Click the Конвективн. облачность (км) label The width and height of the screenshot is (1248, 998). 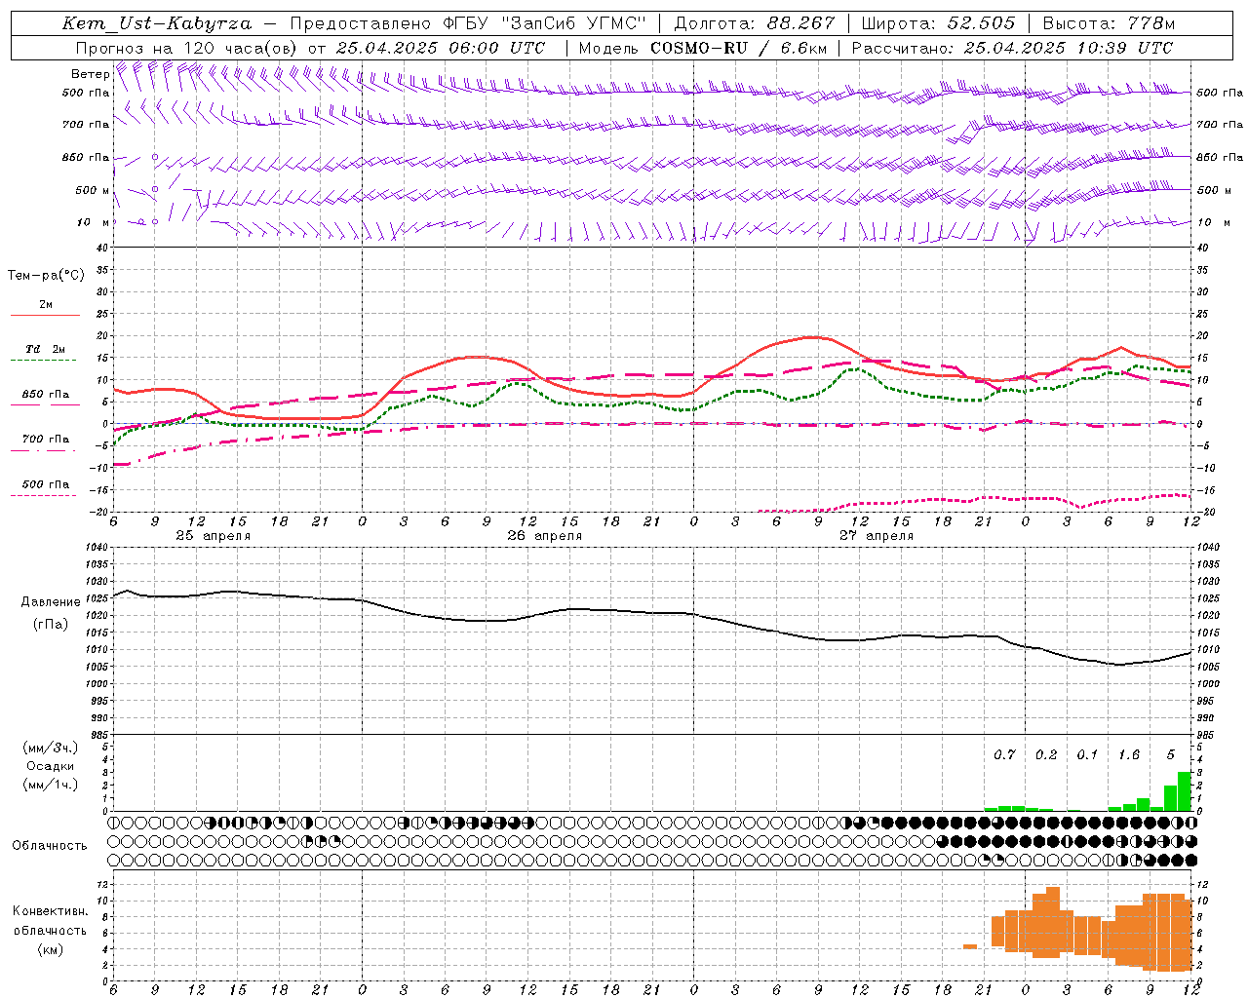click(50, 931)
